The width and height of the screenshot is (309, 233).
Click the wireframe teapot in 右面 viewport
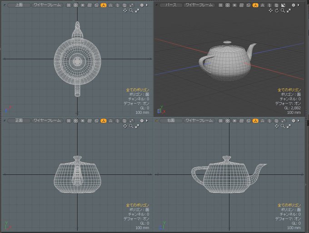tap(229, 175)
